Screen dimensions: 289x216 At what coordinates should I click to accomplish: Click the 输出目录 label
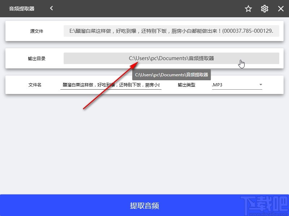(36, 58)
